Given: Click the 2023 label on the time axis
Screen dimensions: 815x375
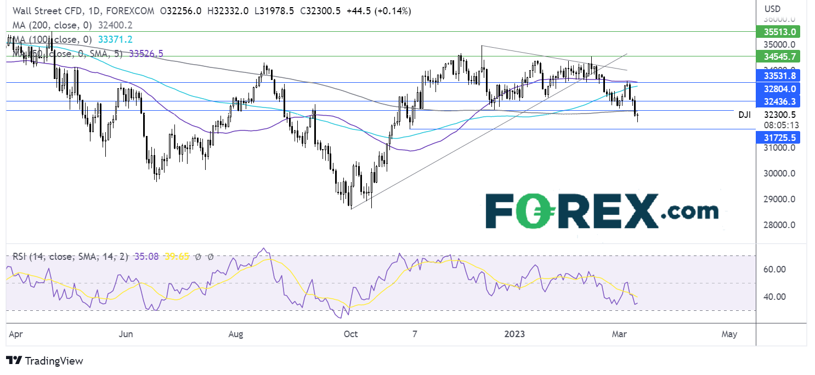Looking at the screenshot, I should point(515,334).
